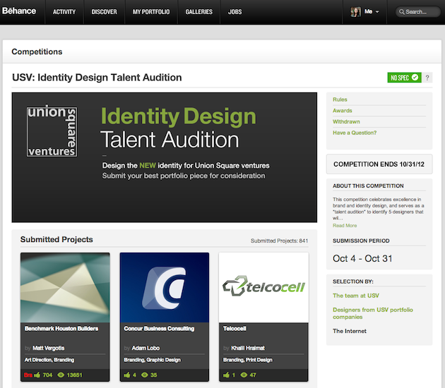This screenshot has height=388, width=445.
Task: Click Concur Business Consulting project title
Action: point(159,329)
